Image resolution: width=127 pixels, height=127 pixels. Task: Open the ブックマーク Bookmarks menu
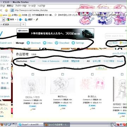click(x=21, y=6)
